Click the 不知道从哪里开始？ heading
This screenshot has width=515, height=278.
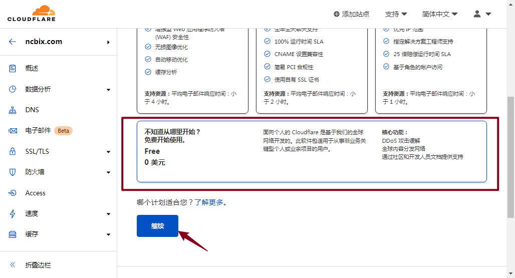tap(172, 132)
